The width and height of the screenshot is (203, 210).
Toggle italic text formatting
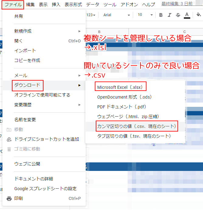169,15
